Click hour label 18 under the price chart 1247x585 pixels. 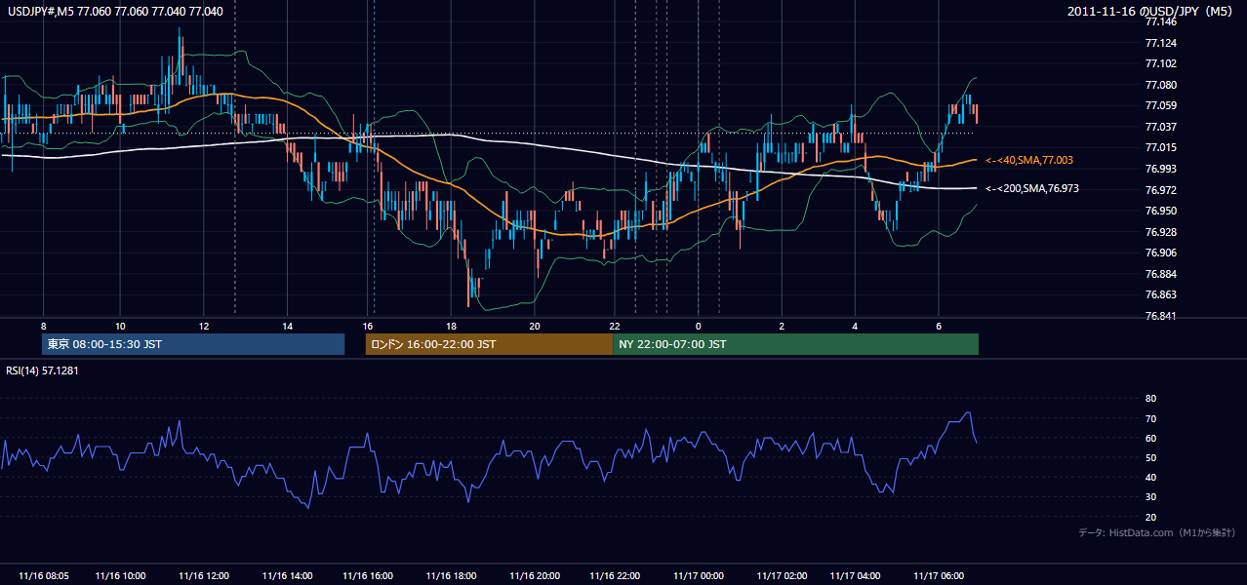pos(451,326)
